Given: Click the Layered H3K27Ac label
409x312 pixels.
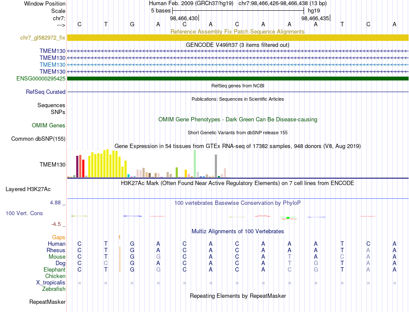Looking at the screenshot, I should [28, 189].
